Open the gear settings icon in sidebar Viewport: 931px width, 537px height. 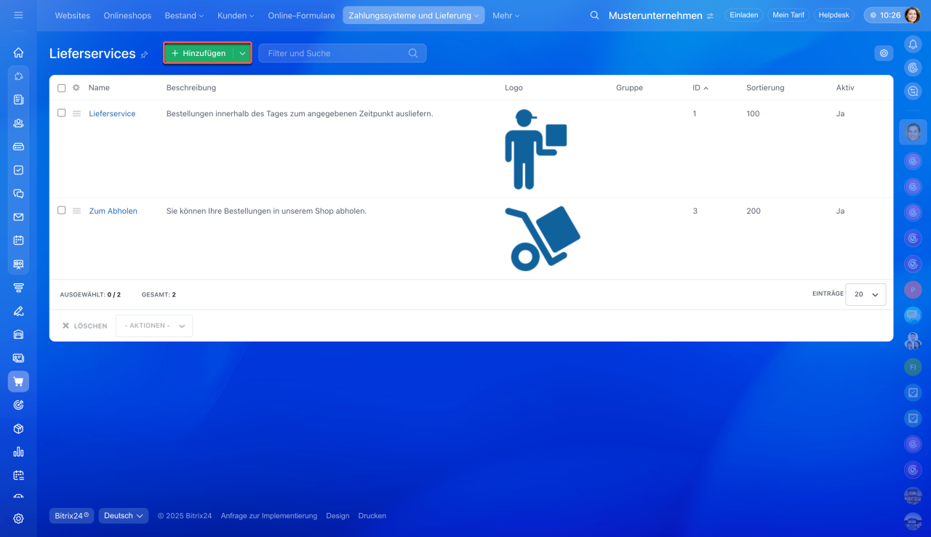pyautogui.click(x=18, y=519)
